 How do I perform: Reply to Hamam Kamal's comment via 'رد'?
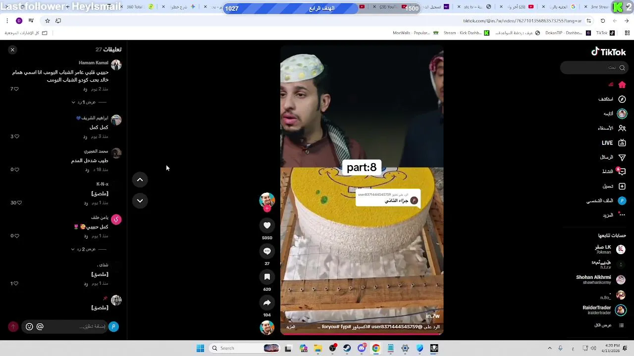click(85, 89)
